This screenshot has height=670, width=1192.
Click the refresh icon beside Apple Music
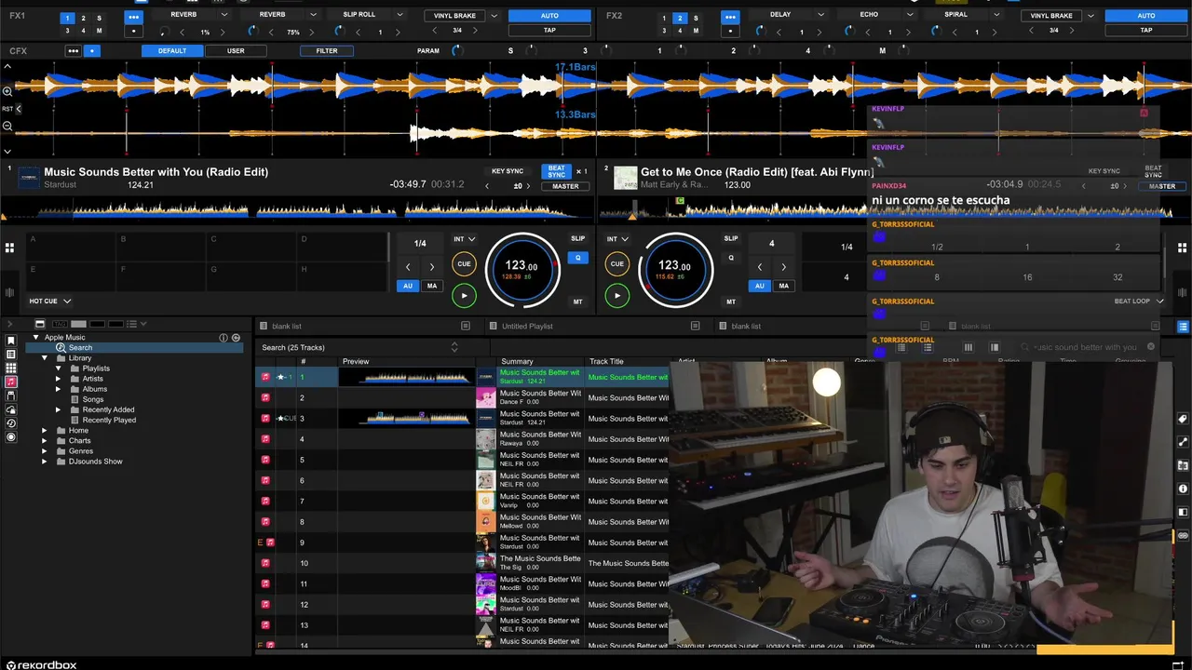point(236,337)
